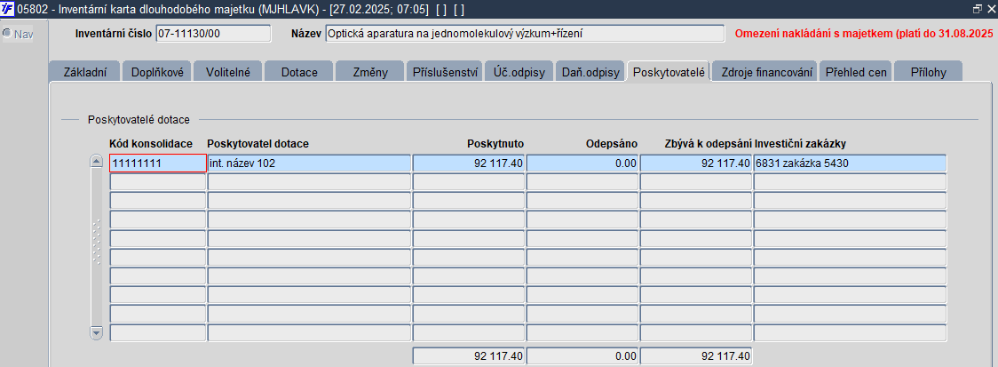Click the 'Poskytovatel dotace' column header
This screenshot has height=367, width=998.
click(257, 143)
